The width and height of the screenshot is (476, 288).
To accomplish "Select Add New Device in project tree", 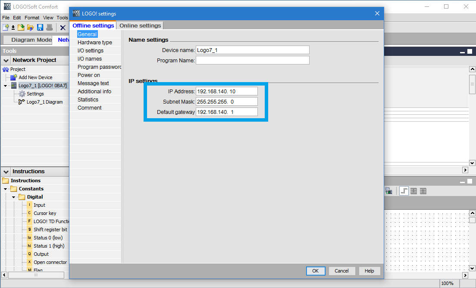I will coord(35,77).
